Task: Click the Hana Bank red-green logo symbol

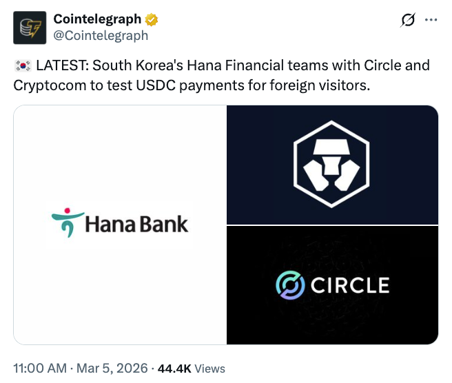Action: click(67, 222)
